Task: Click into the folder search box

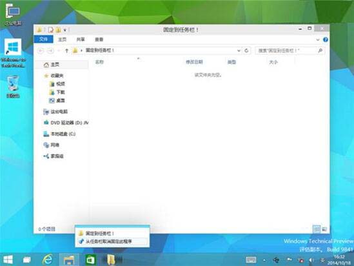Action: [286, 50]
